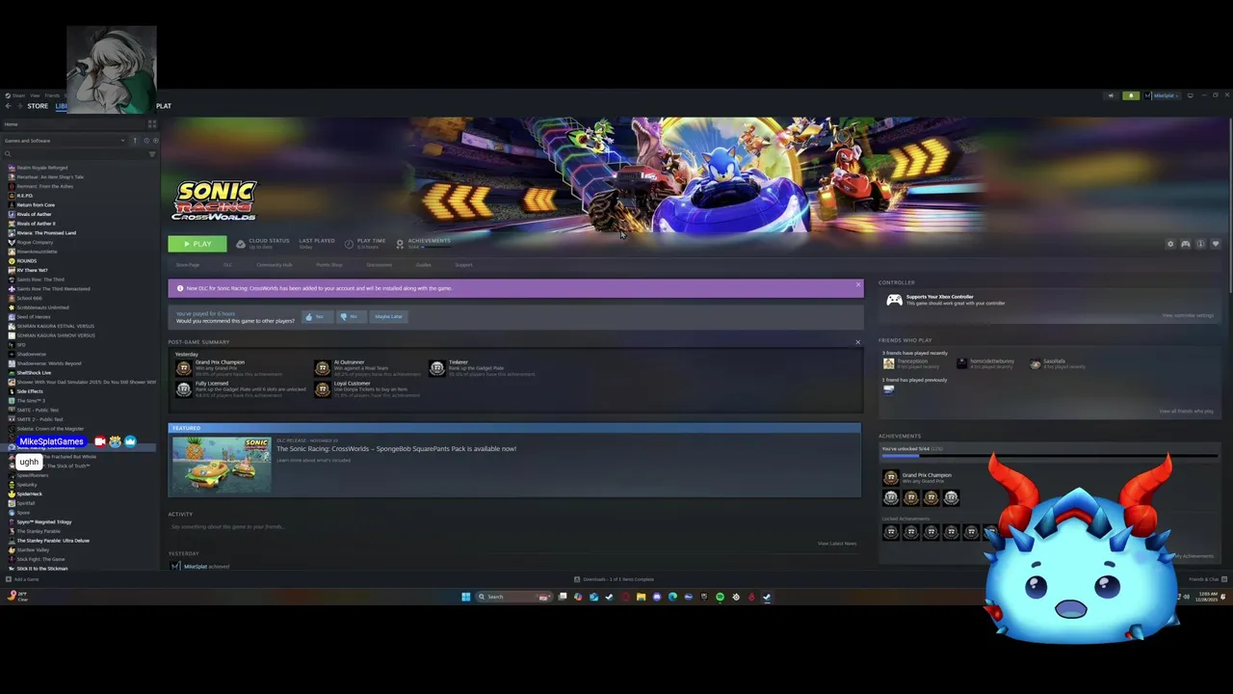The image size is (1233, 694).
Task: Select Spyro Reignited Trilogy in list
Action: point(43,521)
